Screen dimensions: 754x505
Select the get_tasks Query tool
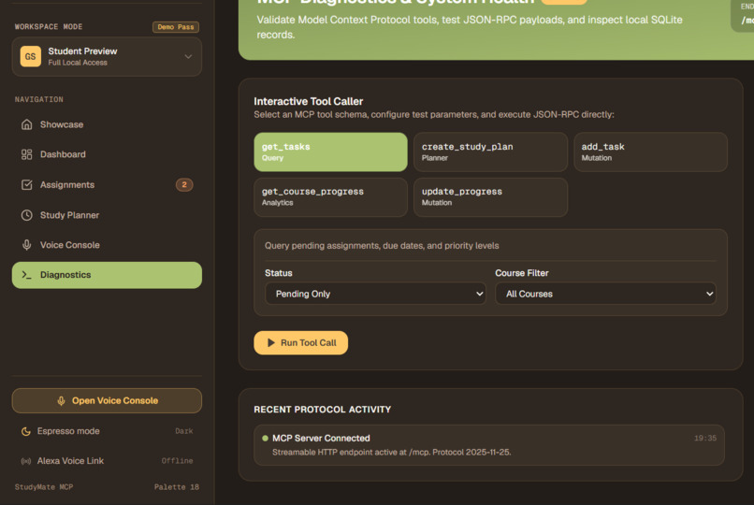click(330, 151)
